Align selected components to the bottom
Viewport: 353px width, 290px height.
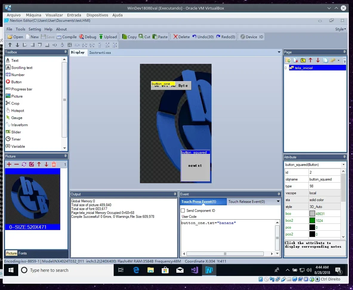pos(47,45)
